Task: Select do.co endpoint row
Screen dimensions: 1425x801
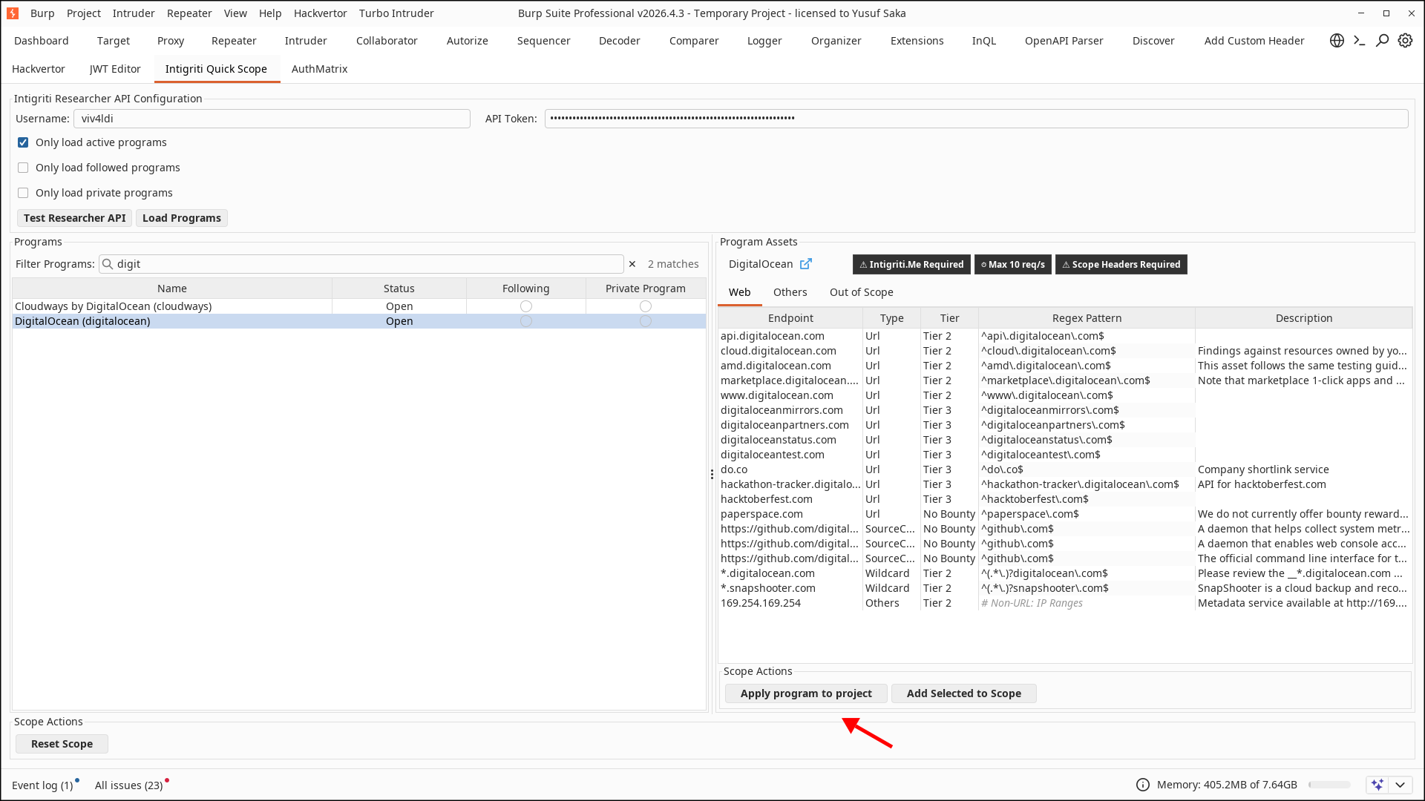Action: point(1065,469)
